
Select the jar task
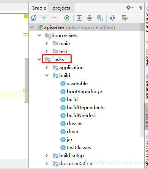pyautogui.click(x=66, y=140)
